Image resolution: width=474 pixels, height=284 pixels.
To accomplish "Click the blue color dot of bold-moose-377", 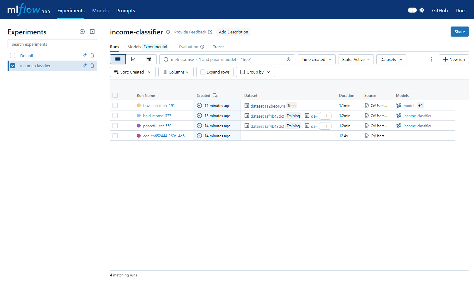I will (139, 115).
